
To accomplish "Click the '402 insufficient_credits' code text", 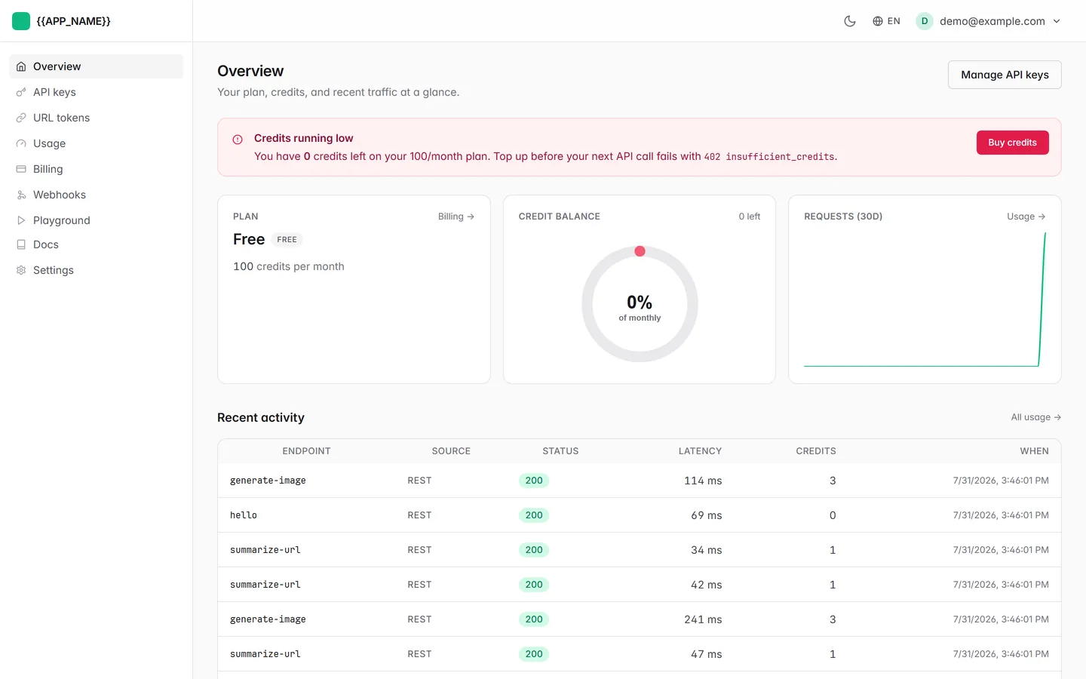I will click(x=769, y=157).
